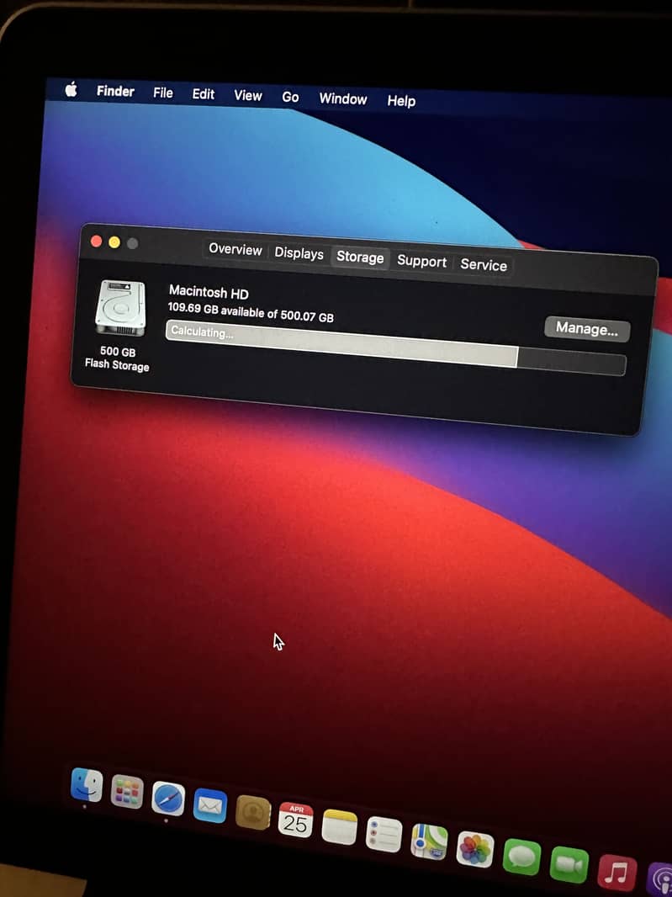Open Music from the Dock
This screenshot has width=672, height=897.
coord(617,873)
